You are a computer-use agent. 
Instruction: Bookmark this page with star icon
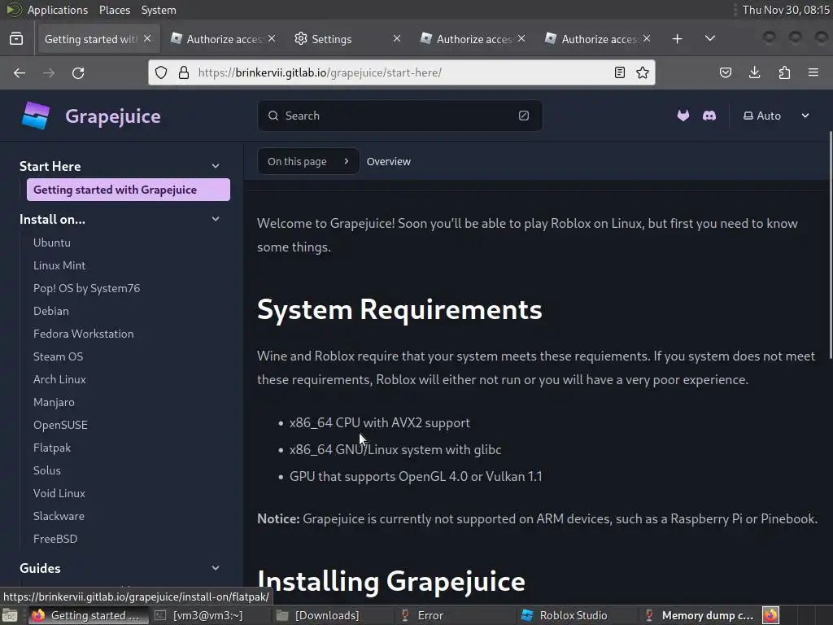(643, 72)
